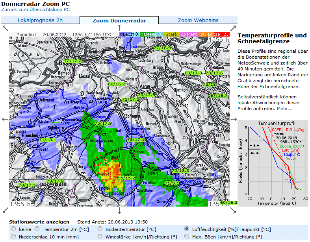Select 'Temperatur 2m [°C]' radio button
The height and width of the screenshot is (242, 310).
point(37,229)
